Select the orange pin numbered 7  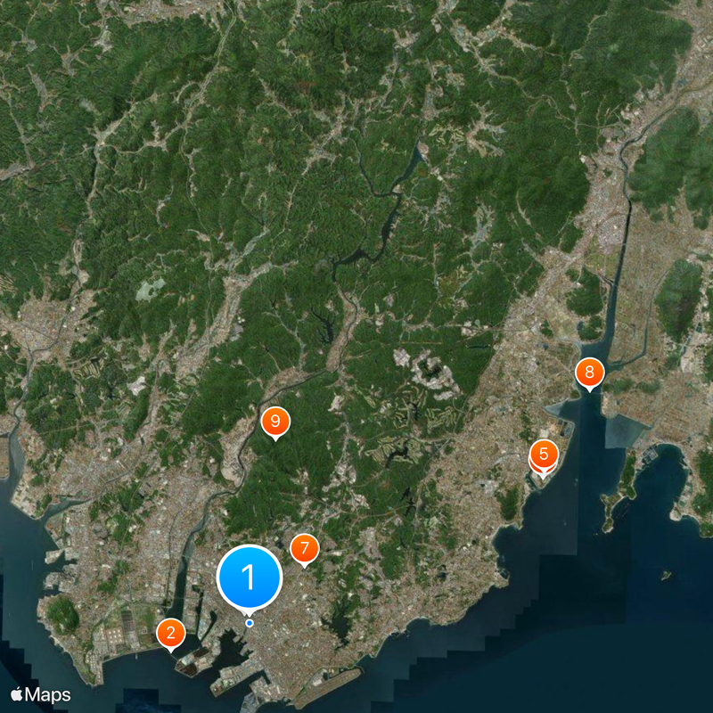pyautogui.click(x=305, y=548)
